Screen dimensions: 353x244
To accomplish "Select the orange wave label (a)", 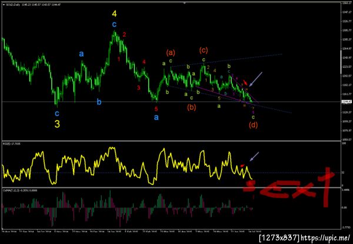I will (171, 53).
